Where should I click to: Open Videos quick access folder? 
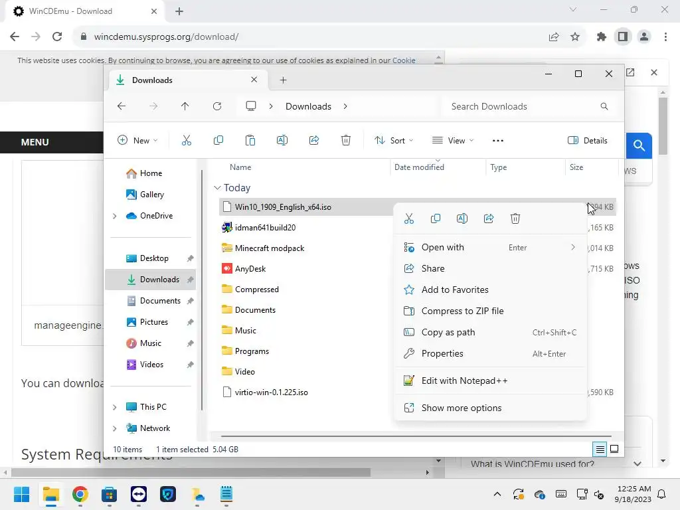click(151, 365)
